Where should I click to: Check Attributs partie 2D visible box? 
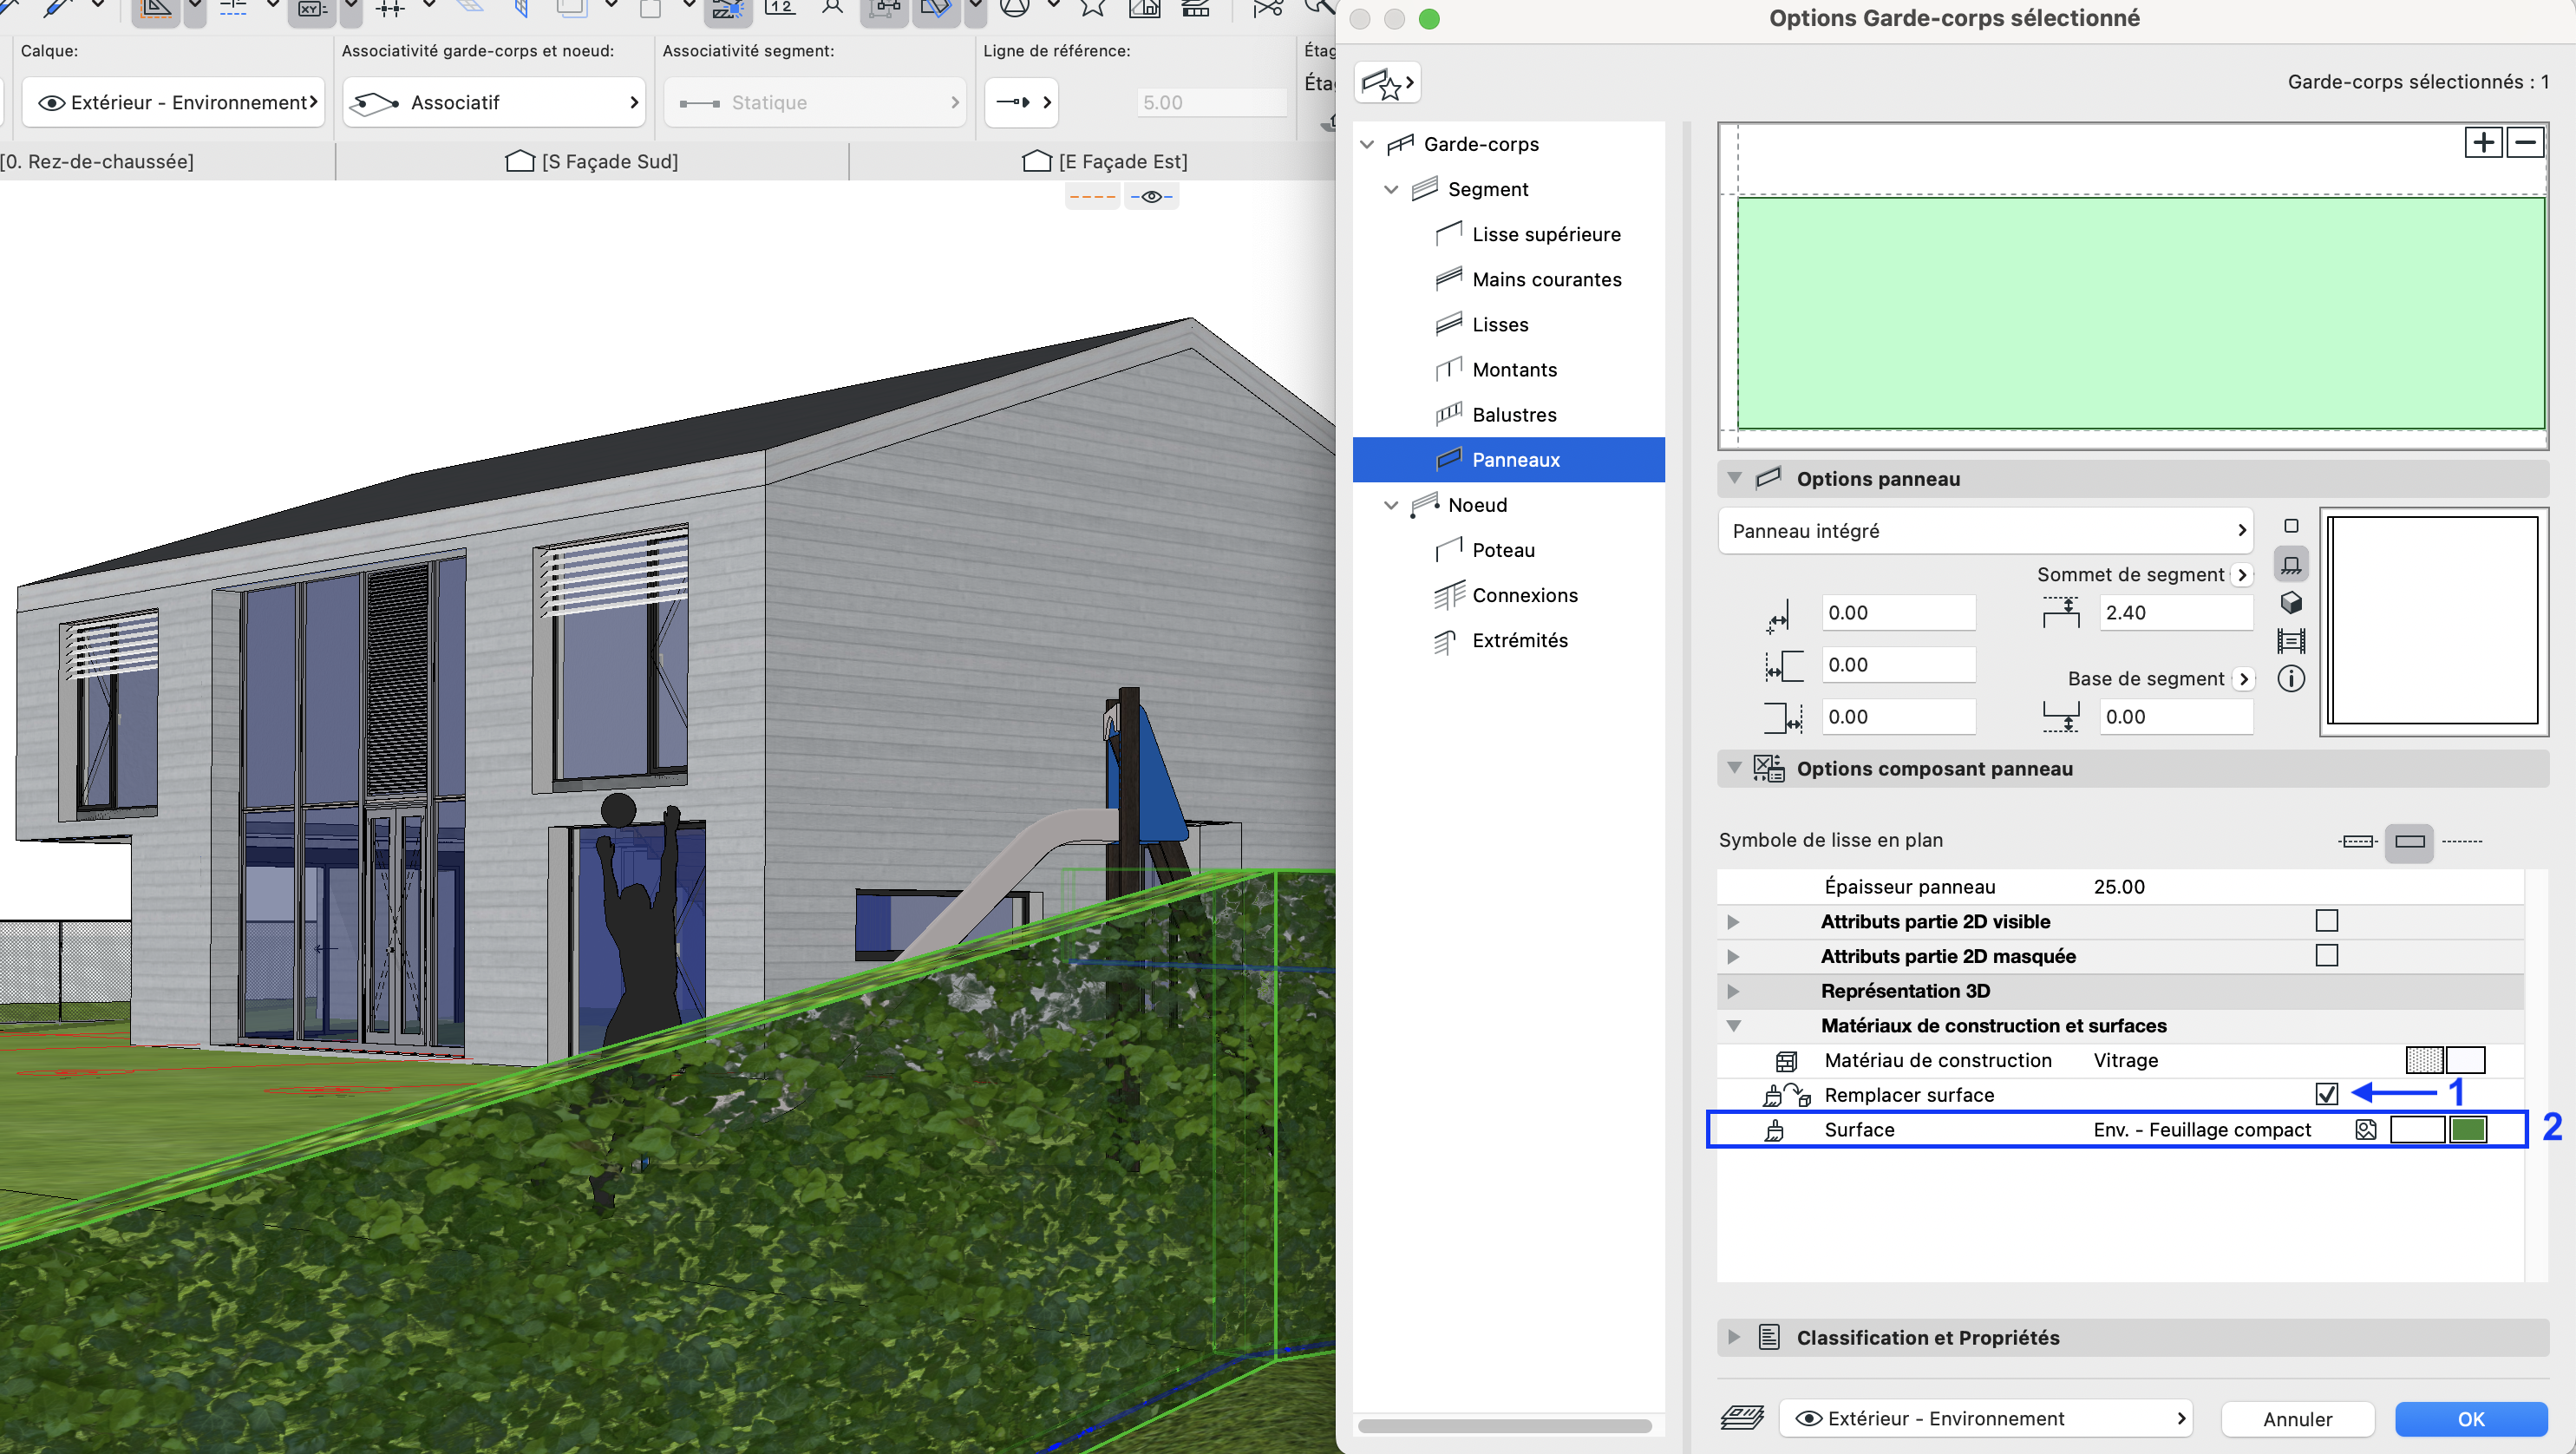coord(2327,920)
